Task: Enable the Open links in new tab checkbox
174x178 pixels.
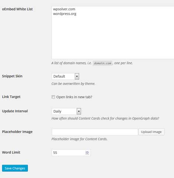Action: (x=53, y=97)
